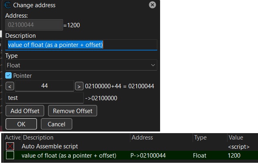
Task: Click the base address field containing test
Action: (x=44, y=98)
